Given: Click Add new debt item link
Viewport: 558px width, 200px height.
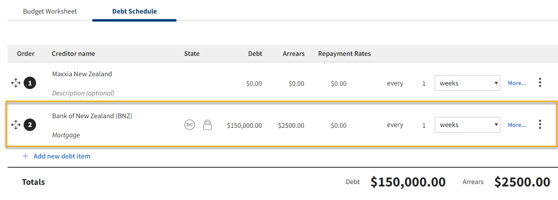Looking at the screenshot, I should click(62, 156).
